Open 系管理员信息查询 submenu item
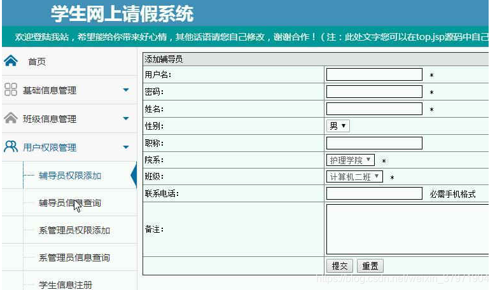This screenshot has width=495, height=290. (74, 258)
